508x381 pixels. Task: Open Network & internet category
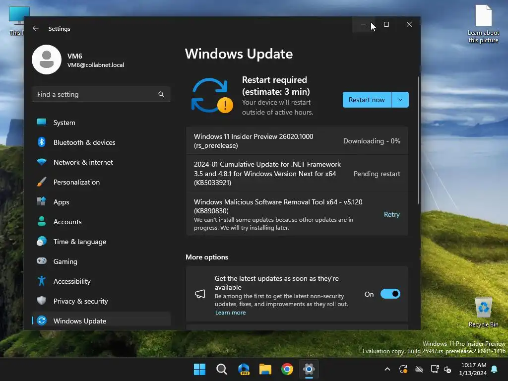point(101,162)
